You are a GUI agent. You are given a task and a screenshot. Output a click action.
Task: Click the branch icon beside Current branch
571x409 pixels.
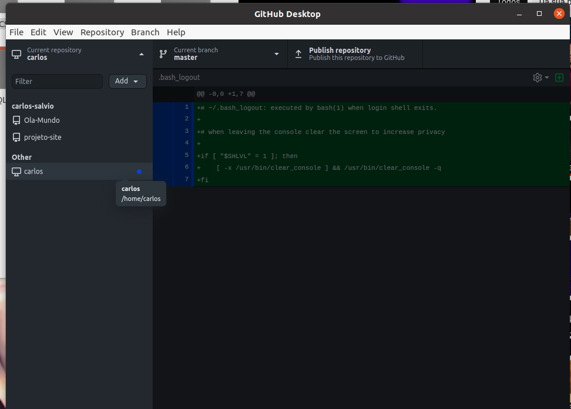(163, 53)
